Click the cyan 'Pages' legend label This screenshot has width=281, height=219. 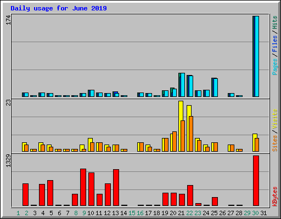(x=275, y=67)
